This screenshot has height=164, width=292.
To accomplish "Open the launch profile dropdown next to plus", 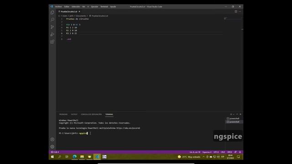I will [x=234, y=114].
